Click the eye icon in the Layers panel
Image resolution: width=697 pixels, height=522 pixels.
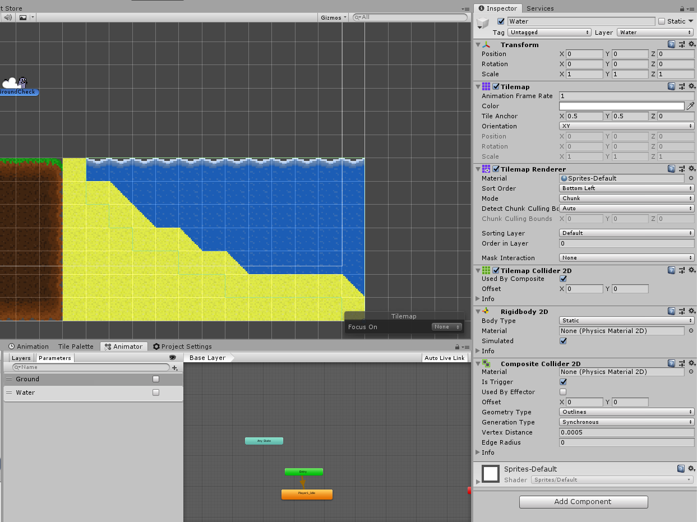click(173, 358)
